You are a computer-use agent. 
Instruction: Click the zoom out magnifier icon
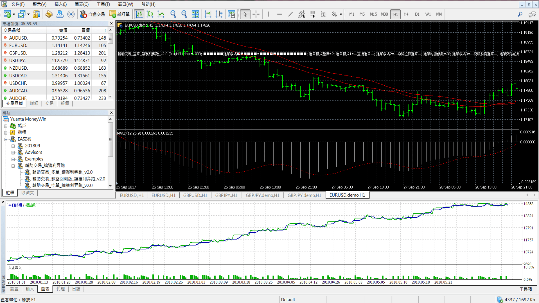tap(184, 14)
